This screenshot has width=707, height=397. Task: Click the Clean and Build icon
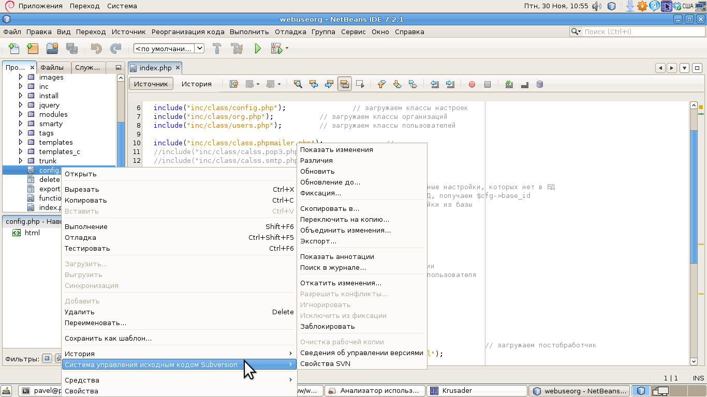pos(237,49)
